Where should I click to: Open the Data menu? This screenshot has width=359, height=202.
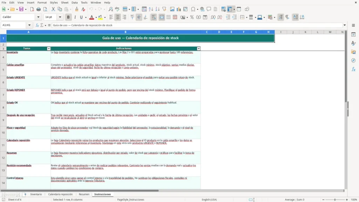[x=74, y=2]
